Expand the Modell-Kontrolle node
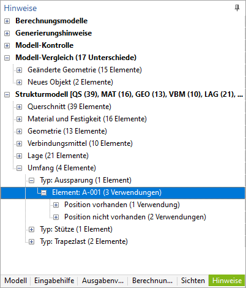Screen dimensions: 246x288 click(7, 45)
